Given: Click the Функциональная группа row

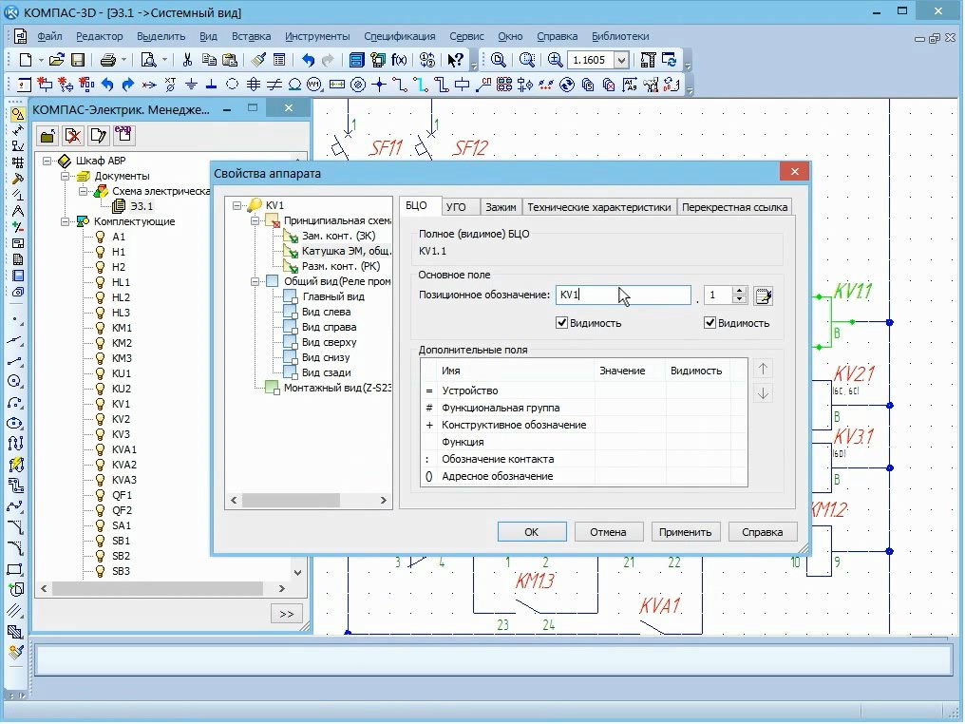Looking at the screenshot, I should (584, 409).
